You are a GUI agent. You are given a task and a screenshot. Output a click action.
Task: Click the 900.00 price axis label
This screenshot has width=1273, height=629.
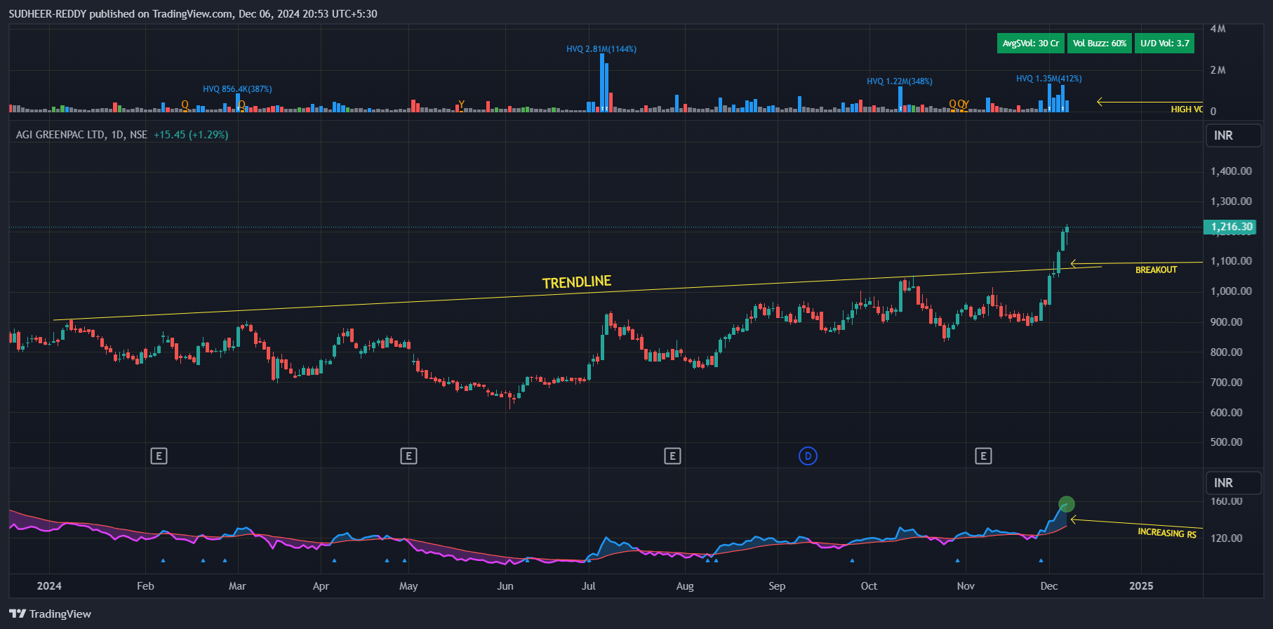pyautogui.click(x=1227, y=322)
